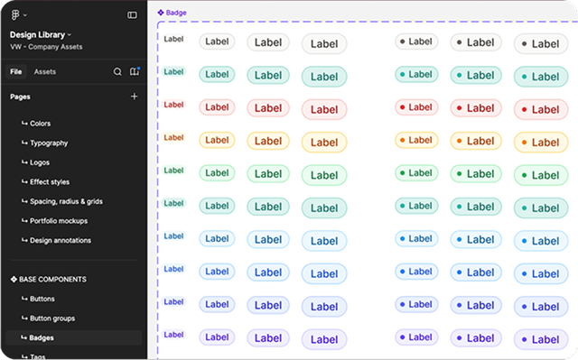Switch to the Assets tab
This screenshot has height=360, width=578.
coord(45,72)
